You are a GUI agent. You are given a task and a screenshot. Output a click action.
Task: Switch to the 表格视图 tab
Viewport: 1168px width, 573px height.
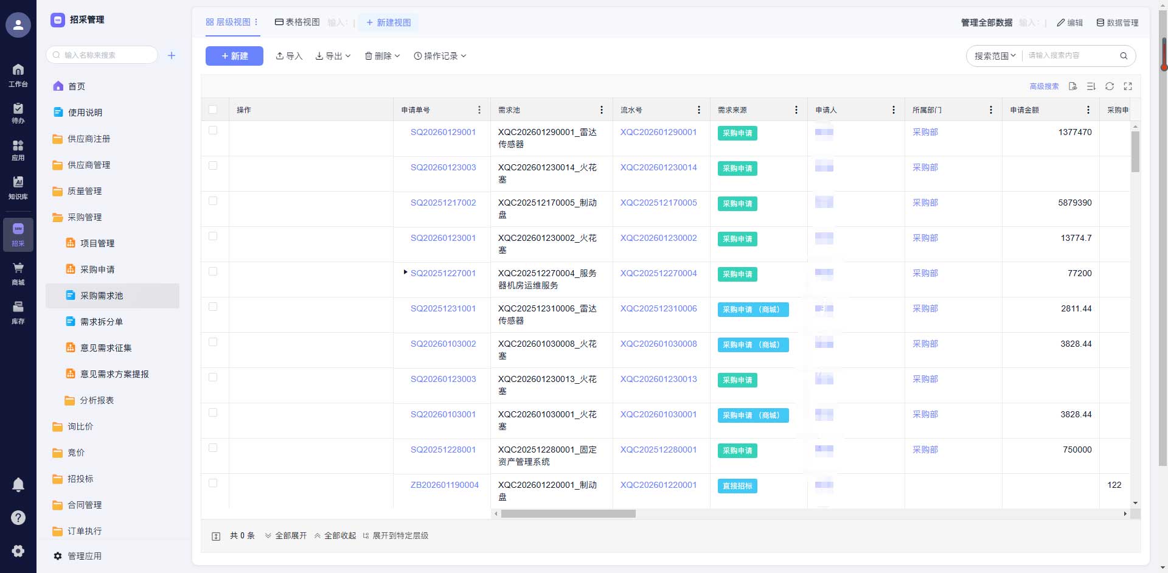(297, 22)
